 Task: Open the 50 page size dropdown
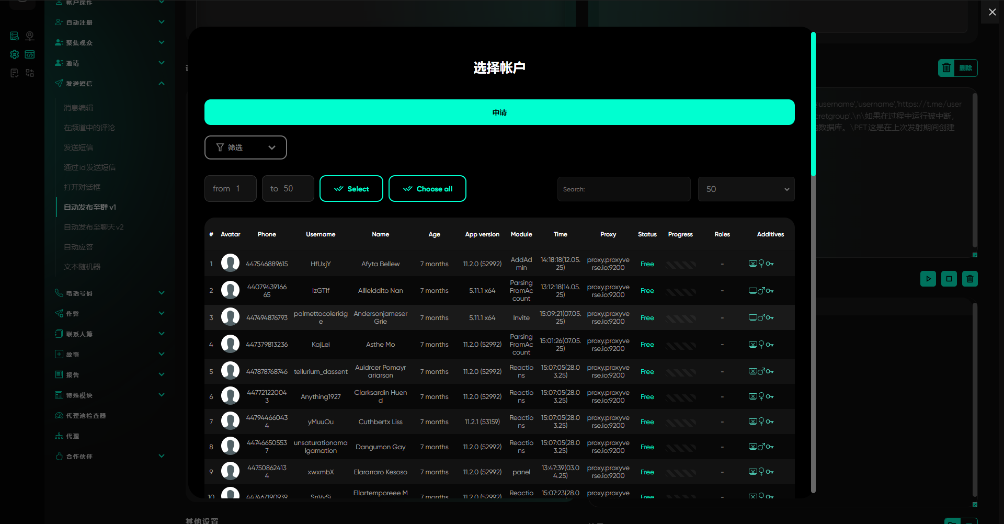[x=746, y=189]
